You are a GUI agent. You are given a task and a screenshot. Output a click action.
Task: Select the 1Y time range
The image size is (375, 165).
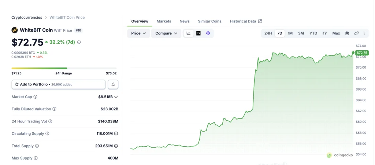(x=324, y=33)
